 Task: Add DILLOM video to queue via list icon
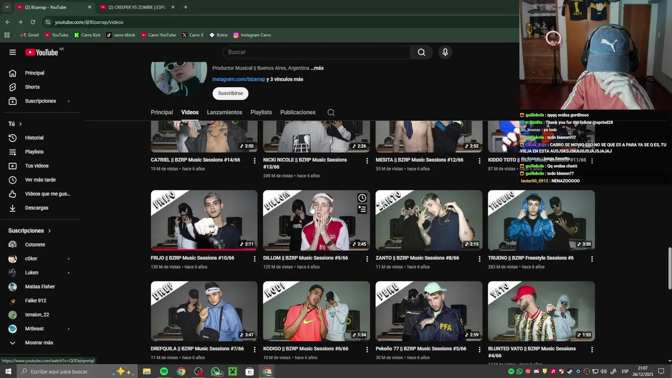(x=362, y=209)
